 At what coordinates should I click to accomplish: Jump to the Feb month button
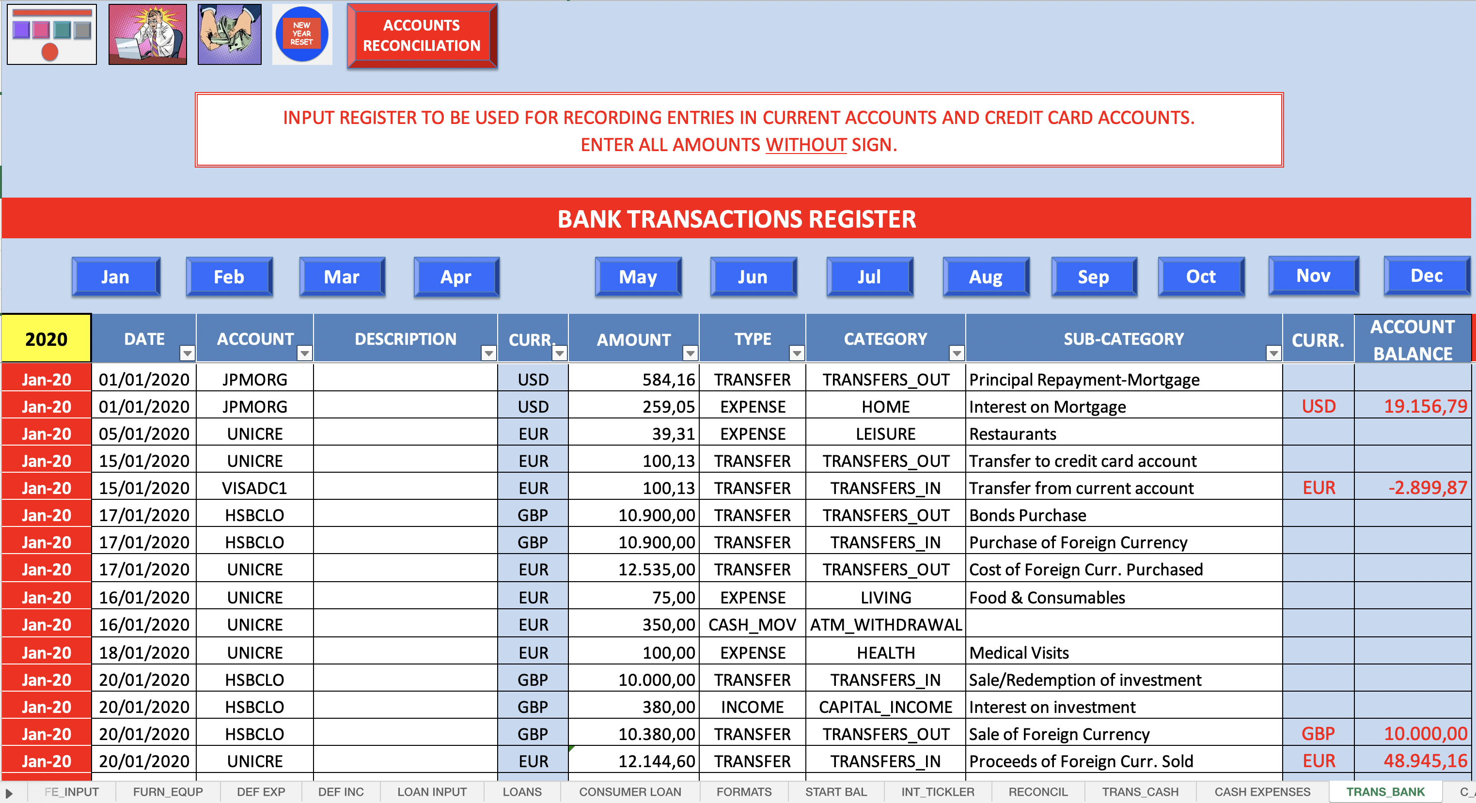229,277
